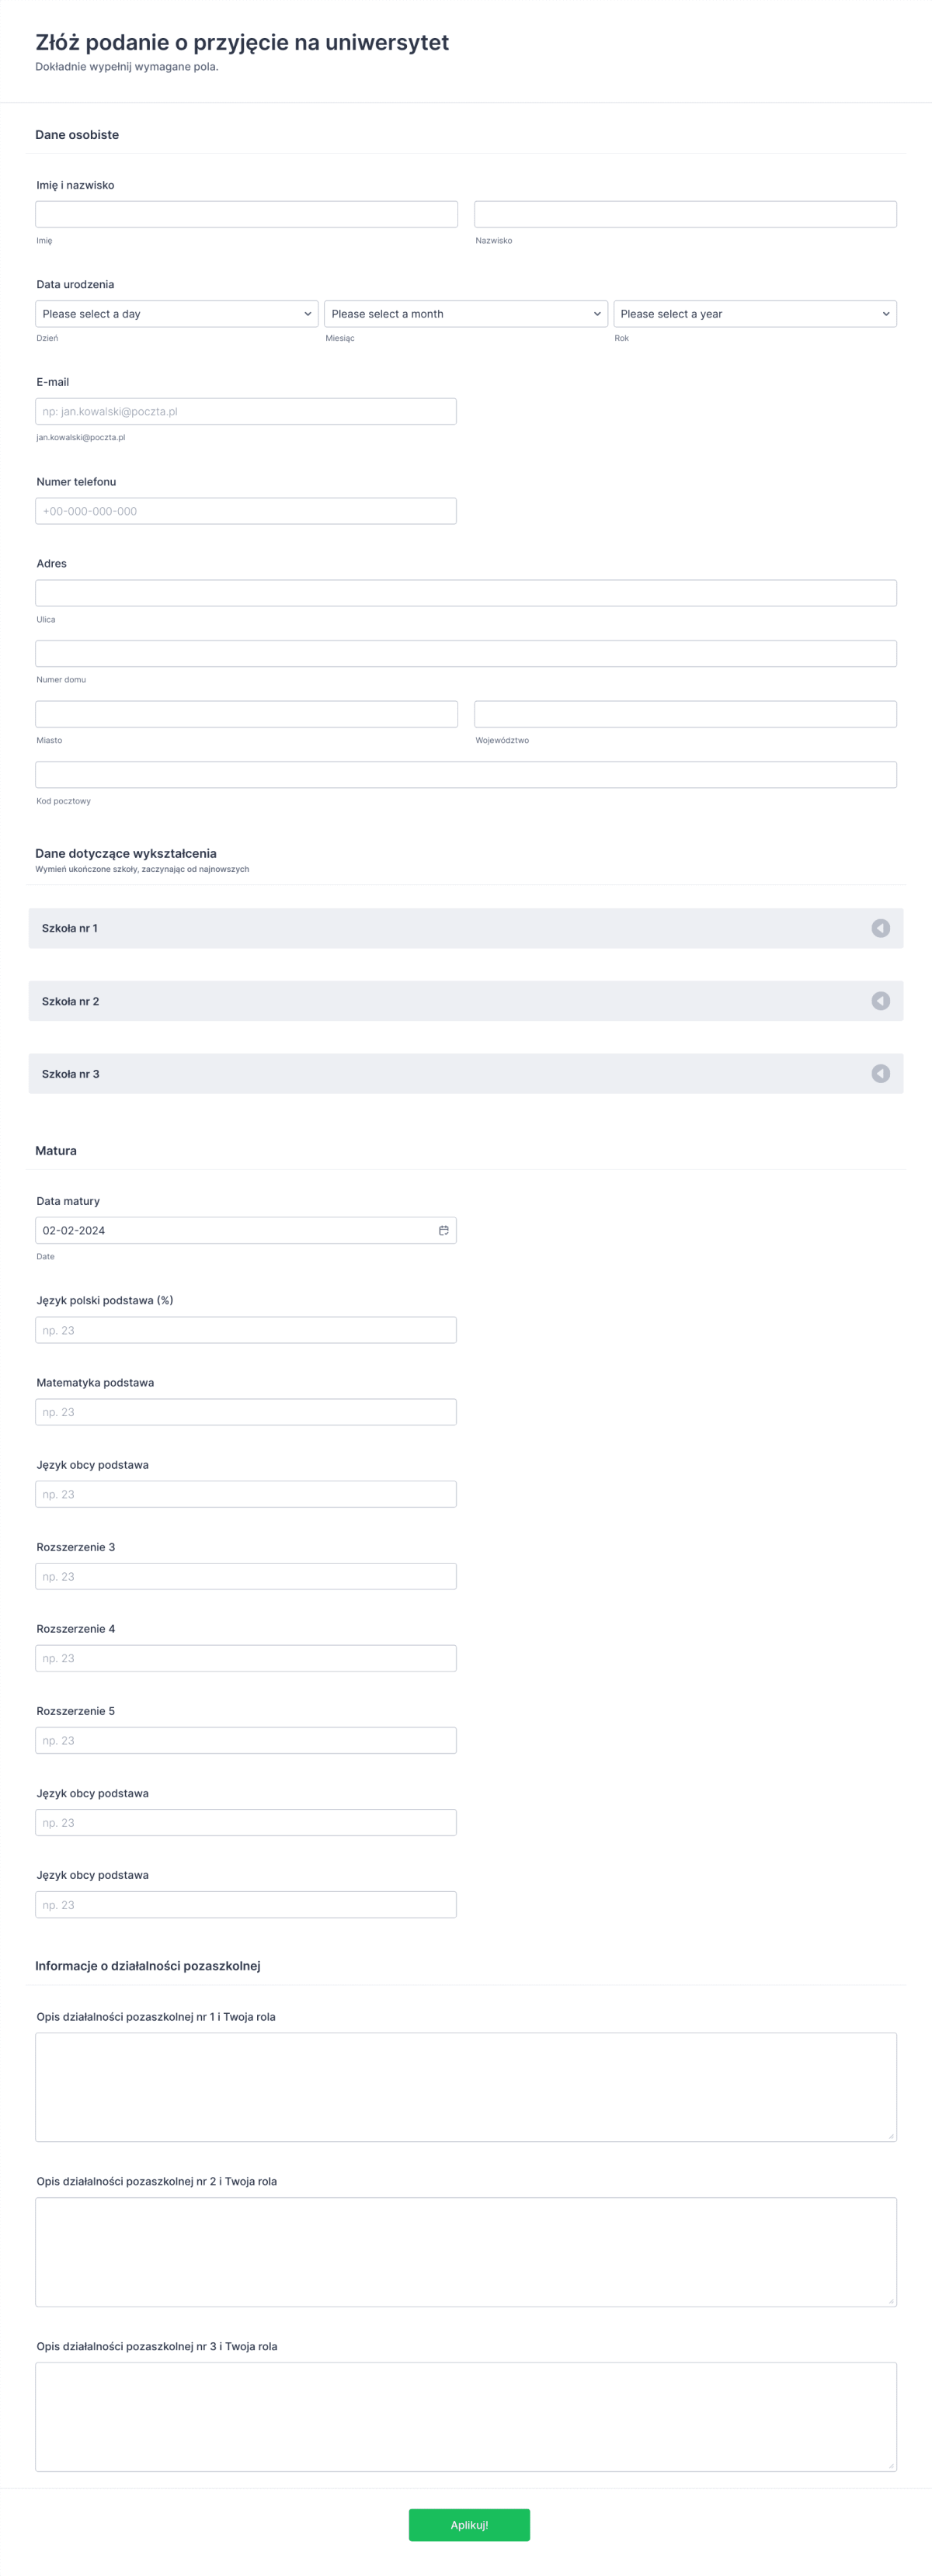
Task: Click the Ulica address field
Action: click(x=466, y=592)
